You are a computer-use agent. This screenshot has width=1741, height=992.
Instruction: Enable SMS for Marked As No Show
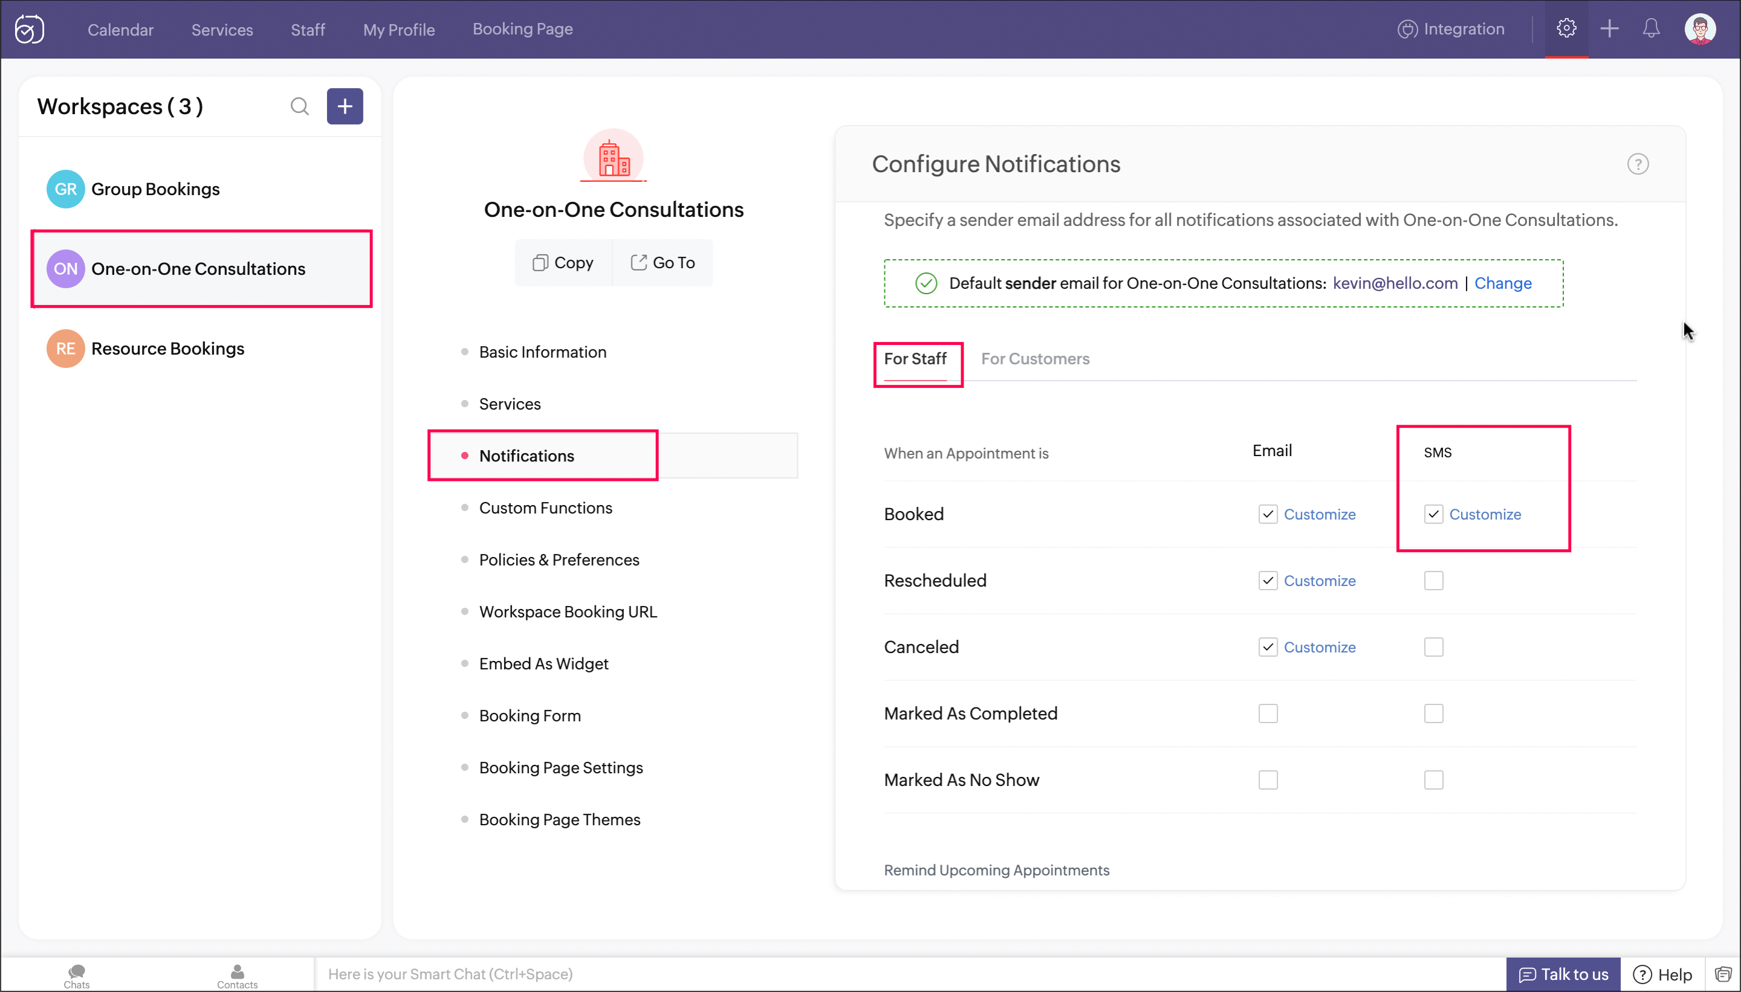(1433, 779)
